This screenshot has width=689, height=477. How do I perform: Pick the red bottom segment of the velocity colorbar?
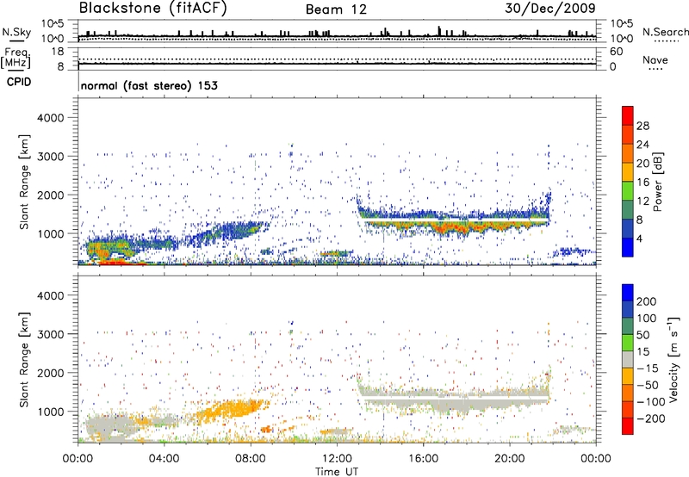(628, 426)
